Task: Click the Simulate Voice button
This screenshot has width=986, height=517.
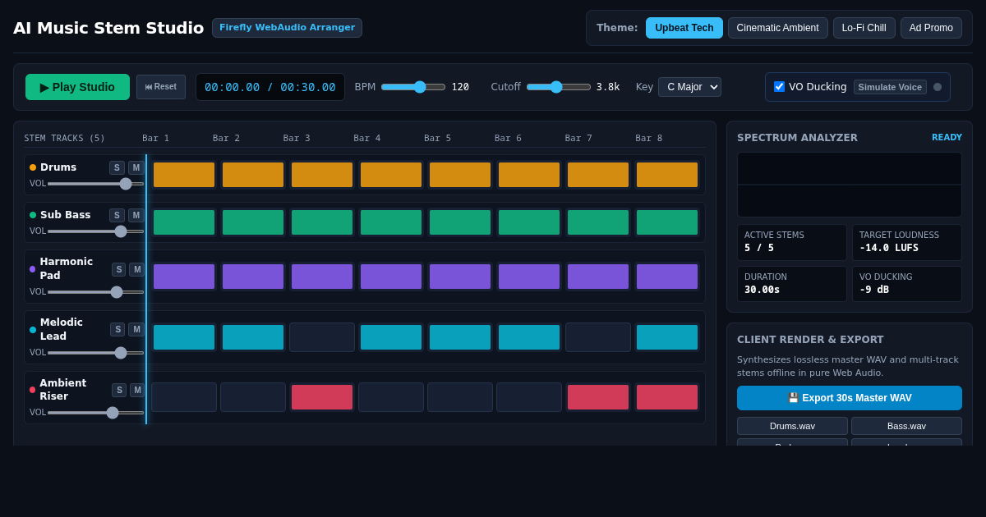Action: (x=890, y=87)
